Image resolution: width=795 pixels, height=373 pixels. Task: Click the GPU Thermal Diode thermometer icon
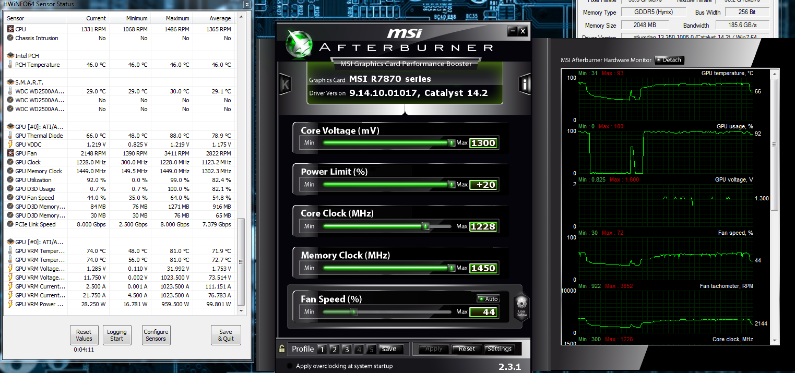pos(10,136)
